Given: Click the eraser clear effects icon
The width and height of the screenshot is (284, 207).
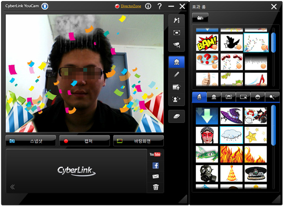Looking at the screenshot, I should (177, 116).
